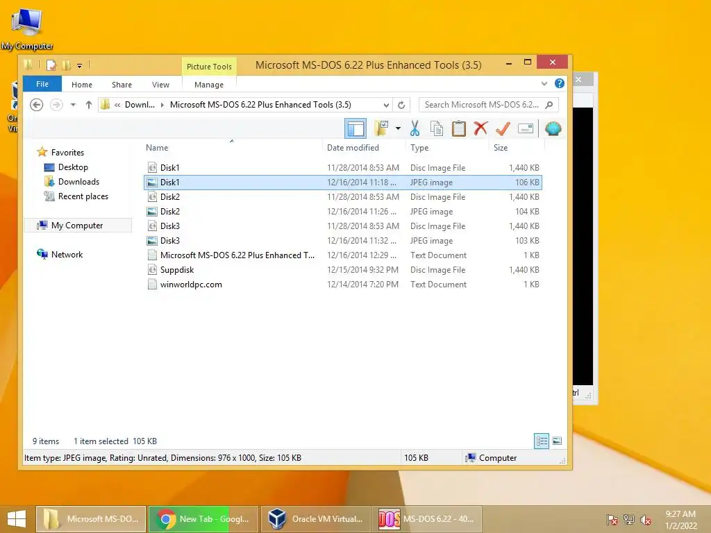The width and height of the screenshot is (711, 533).
Task: Open Explorer help question mark
Action: click(560, 83)
